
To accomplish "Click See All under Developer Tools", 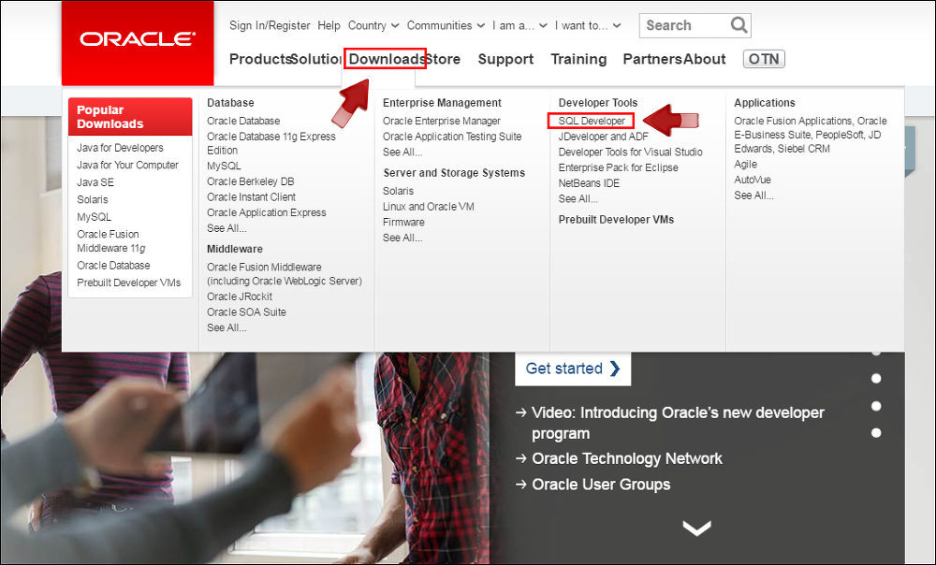I will coord(578,198).
